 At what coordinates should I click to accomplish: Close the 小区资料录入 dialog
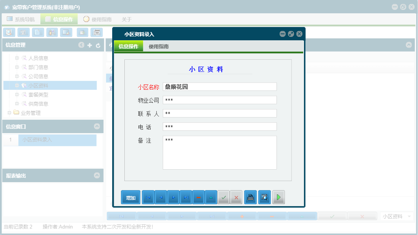tap(299, 34)
